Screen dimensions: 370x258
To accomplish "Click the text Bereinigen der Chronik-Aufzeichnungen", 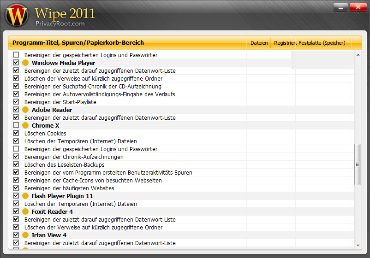I will point(74,157).
